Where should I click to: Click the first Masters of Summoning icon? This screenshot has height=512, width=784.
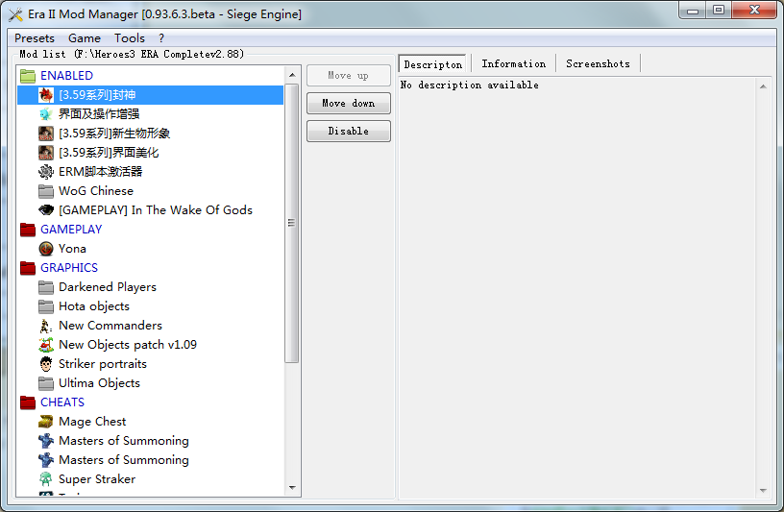pos(46,441)
